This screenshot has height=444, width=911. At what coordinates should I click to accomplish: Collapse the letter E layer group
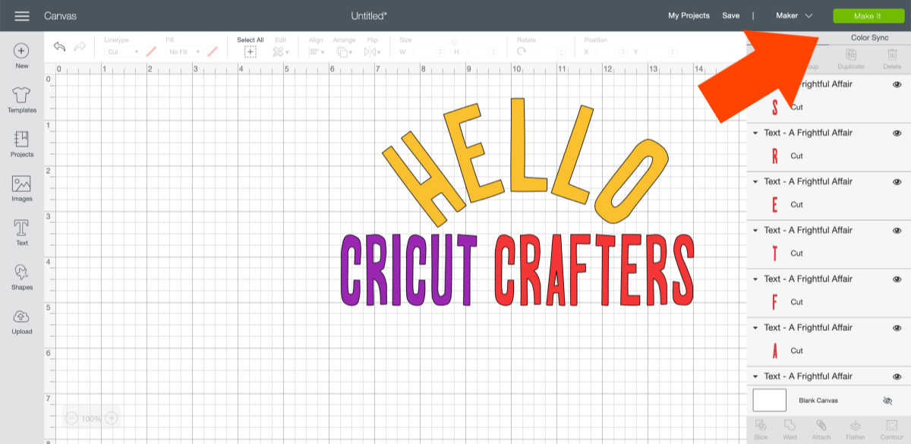click(x=755, y=182)
